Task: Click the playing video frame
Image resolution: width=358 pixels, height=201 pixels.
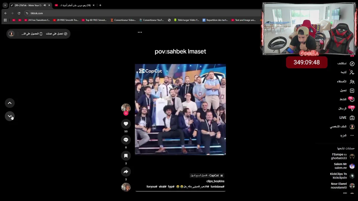Action: point(180,109)
